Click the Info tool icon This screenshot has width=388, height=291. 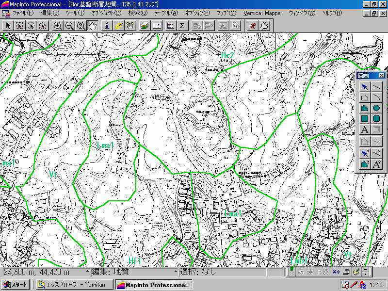[107, 26]
